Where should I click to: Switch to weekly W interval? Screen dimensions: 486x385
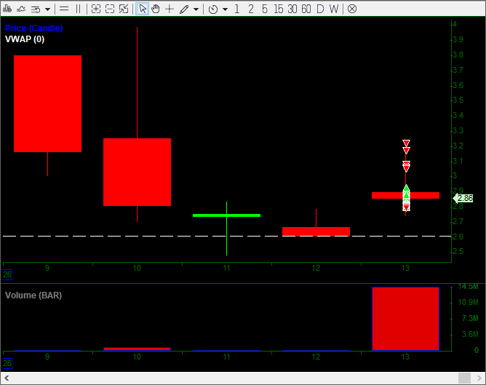click(333, 9)
